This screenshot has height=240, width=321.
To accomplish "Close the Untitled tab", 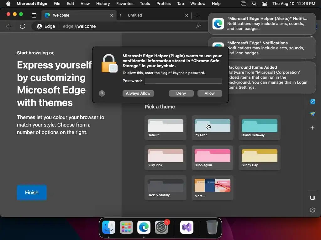I will (x=187, y=15).
